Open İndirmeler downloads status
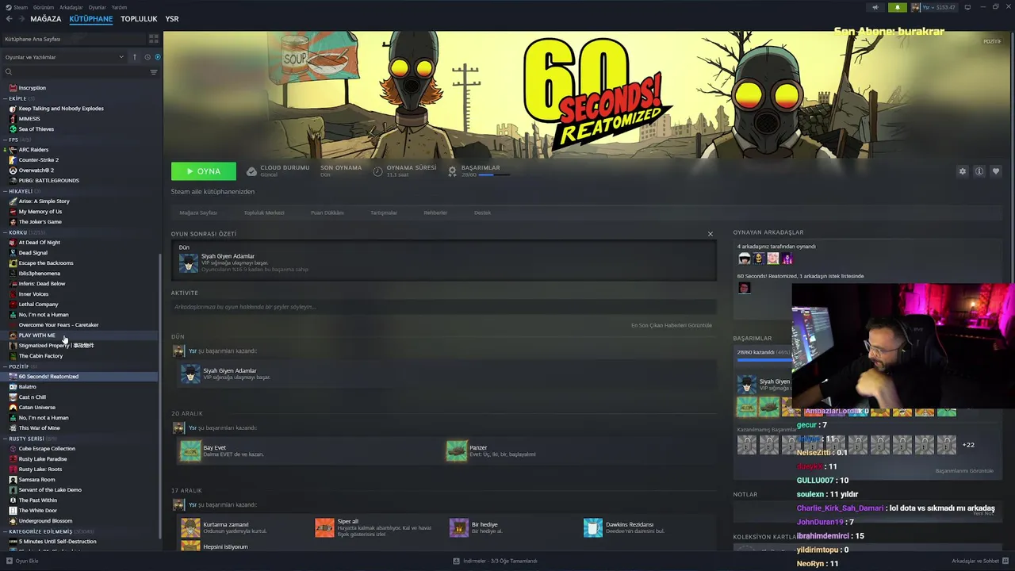This screenshot has width=1015, height=571. point(495,561)
